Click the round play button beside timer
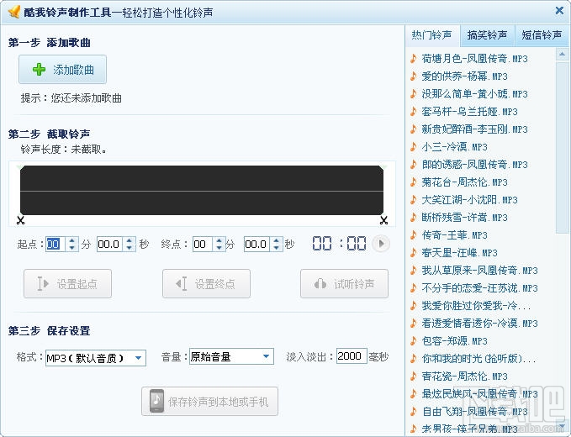Screen dimensions: 571x437 (381, 244)
